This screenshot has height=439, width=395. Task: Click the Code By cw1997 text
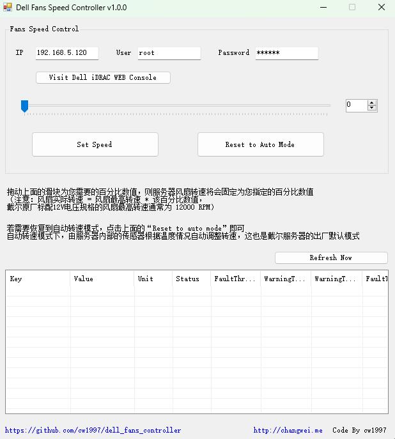tap(359, 430)
